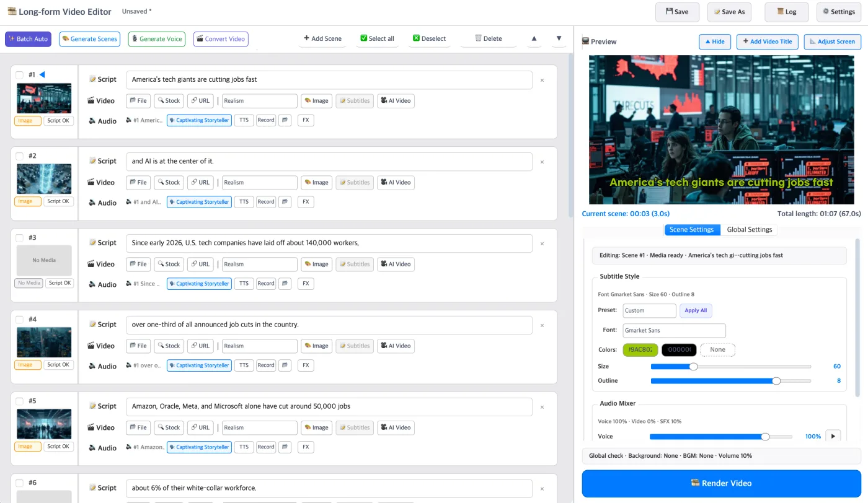Create an AI Video for scene #5
The width and height of the screenshot is (868, 503).
click(396, 428)
